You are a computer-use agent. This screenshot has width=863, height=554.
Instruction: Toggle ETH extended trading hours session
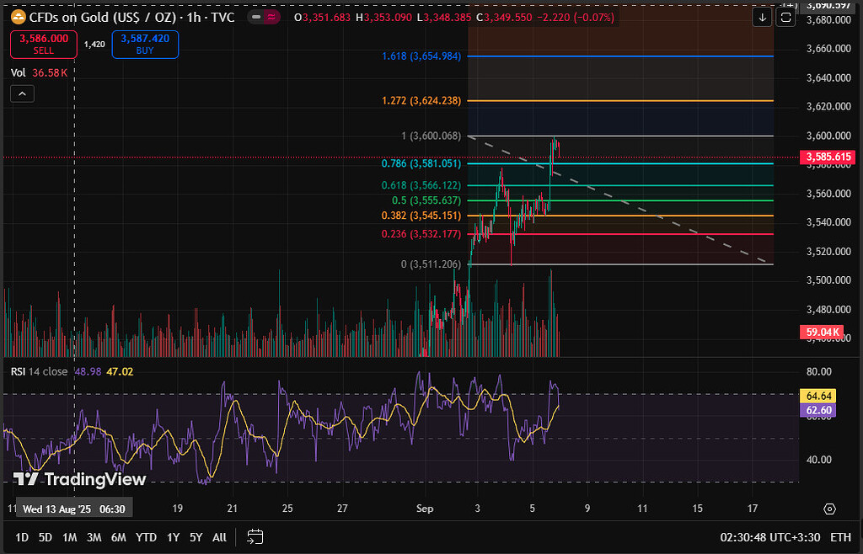[x=840, y=537]
